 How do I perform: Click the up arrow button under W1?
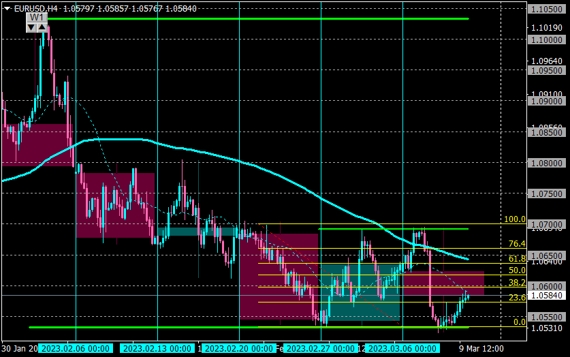tap(42, 27)
